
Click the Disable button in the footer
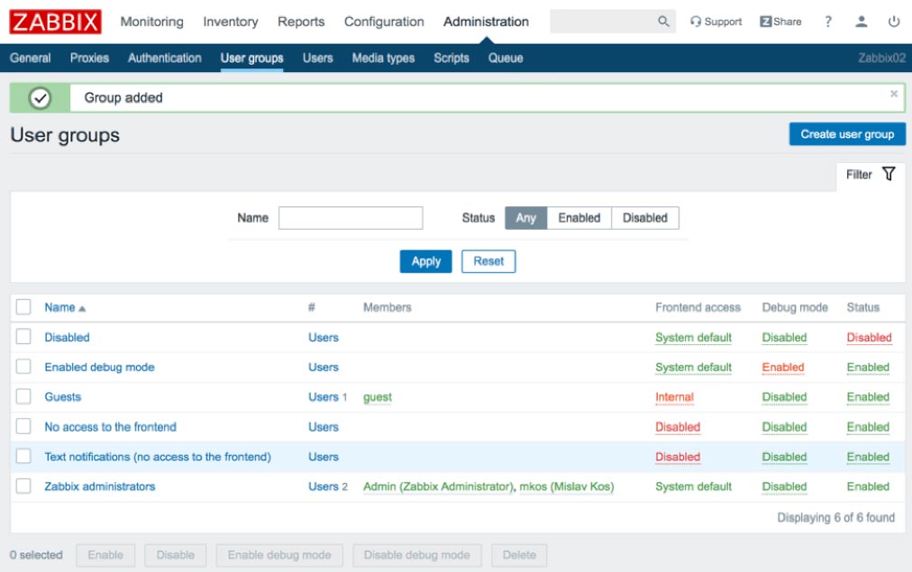click(175, 555)
